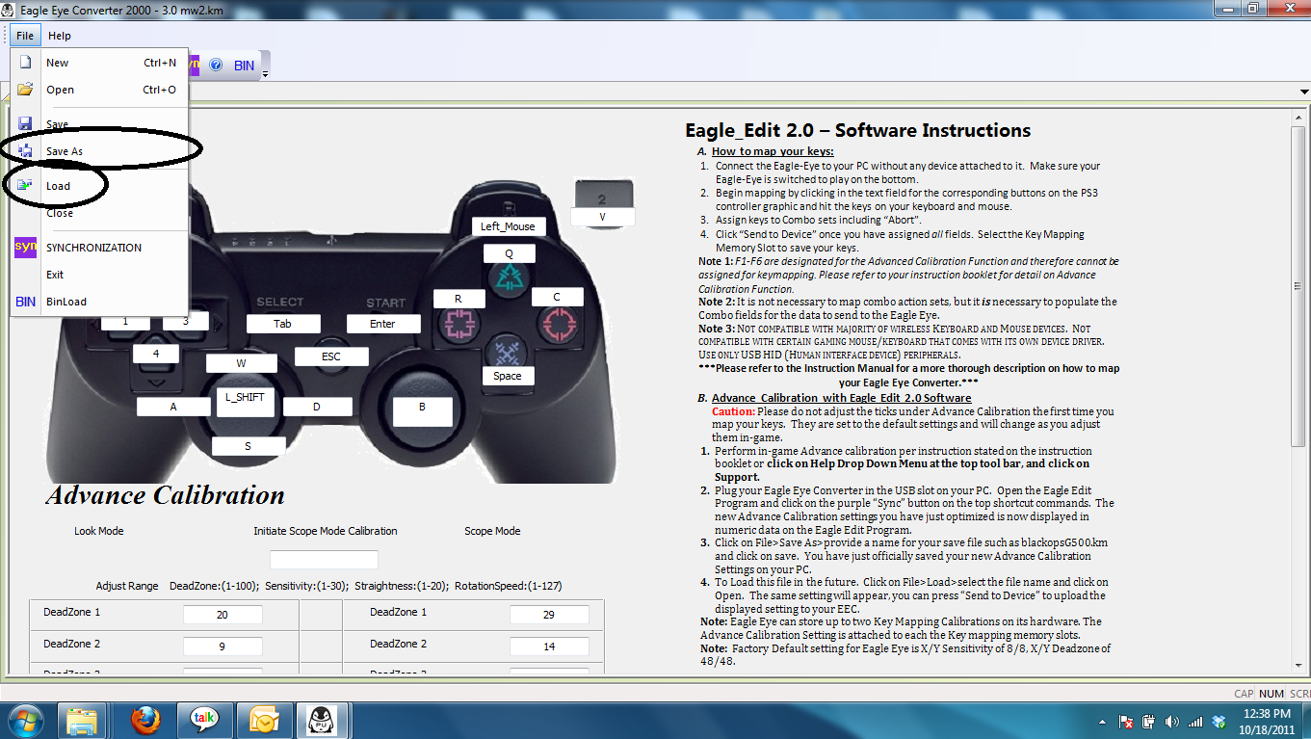Open Windows Explorer from the taskbar
The width and height of the screenshot is (1311, 739).
click(82, 720)
